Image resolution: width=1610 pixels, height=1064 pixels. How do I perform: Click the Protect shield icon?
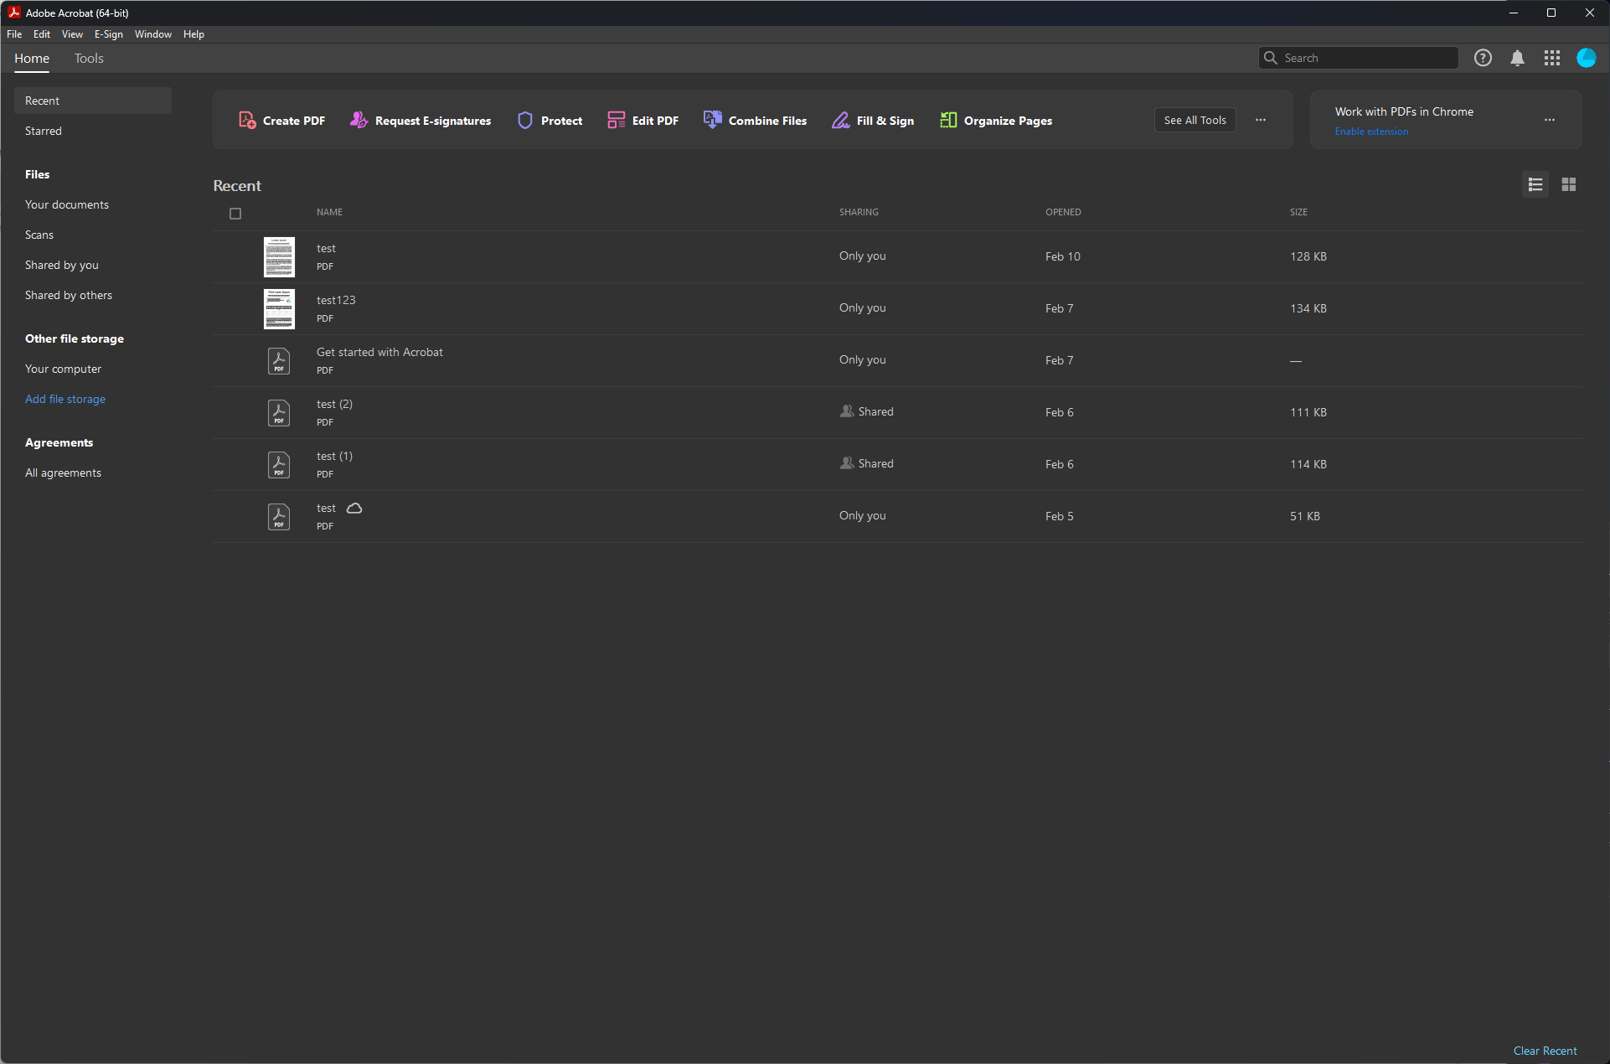(525, 121)
